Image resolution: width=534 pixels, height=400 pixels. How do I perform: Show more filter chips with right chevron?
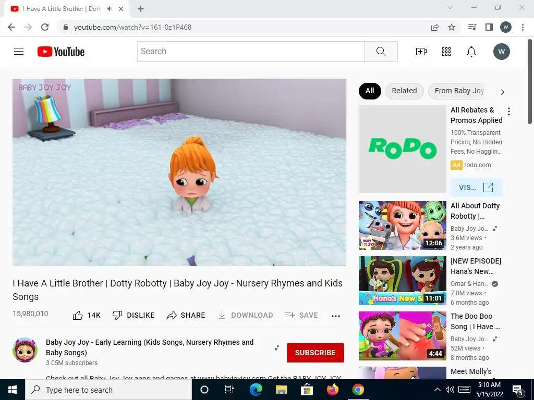click(502, 92)
